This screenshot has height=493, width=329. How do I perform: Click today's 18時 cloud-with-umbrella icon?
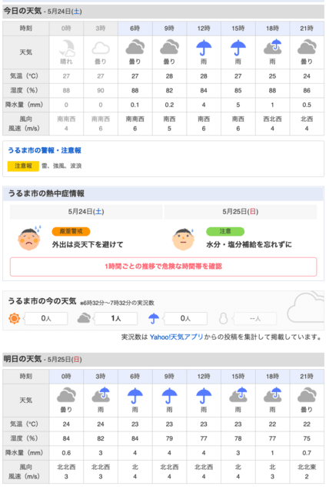click(x=273, y=47)
